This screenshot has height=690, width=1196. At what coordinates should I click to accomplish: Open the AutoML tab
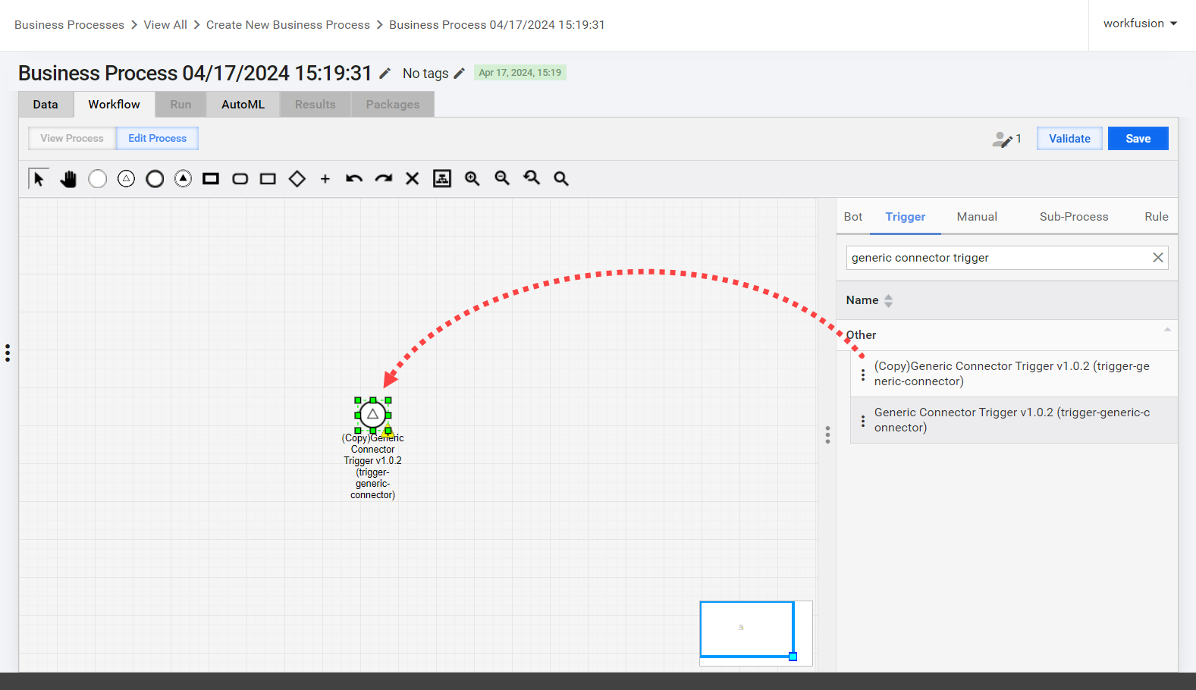(x=243, y=105)
